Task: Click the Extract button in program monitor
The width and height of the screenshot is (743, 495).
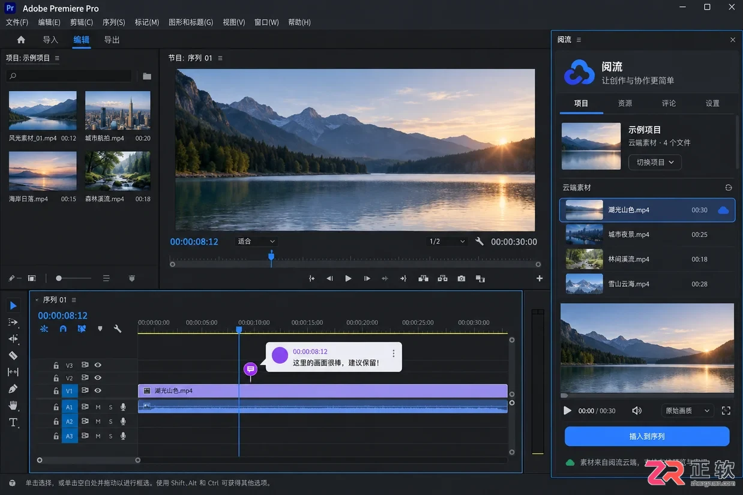Action: tap(442, 278)
